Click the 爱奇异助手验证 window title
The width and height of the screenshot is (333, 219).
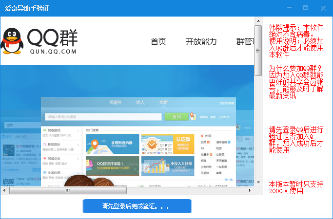27,8
